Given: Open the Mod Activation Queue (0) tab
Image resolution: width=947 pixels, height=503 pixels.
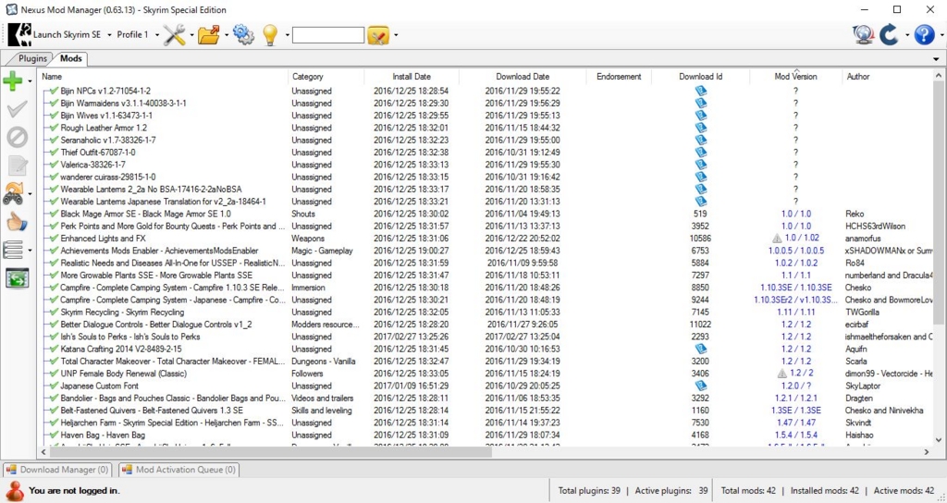Looking at the screenshot, I should (178, 470).
